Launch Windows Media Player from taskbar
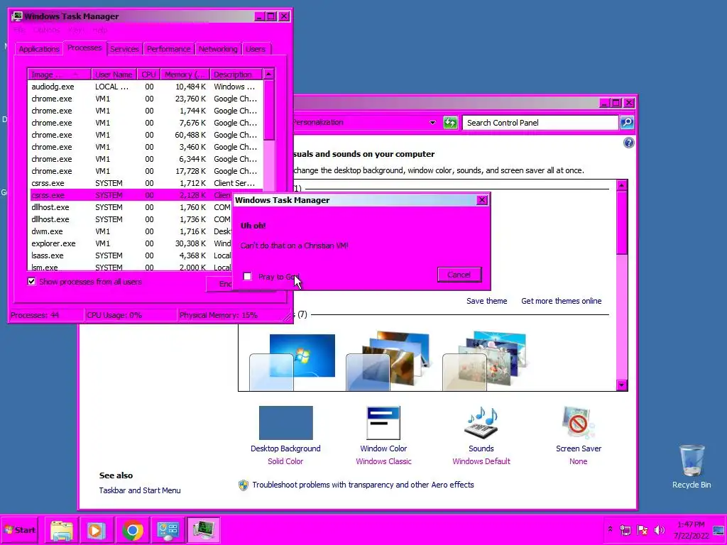The width and height of the screenshot is (727, 545). pyautogui.click(x=97, y=530)
